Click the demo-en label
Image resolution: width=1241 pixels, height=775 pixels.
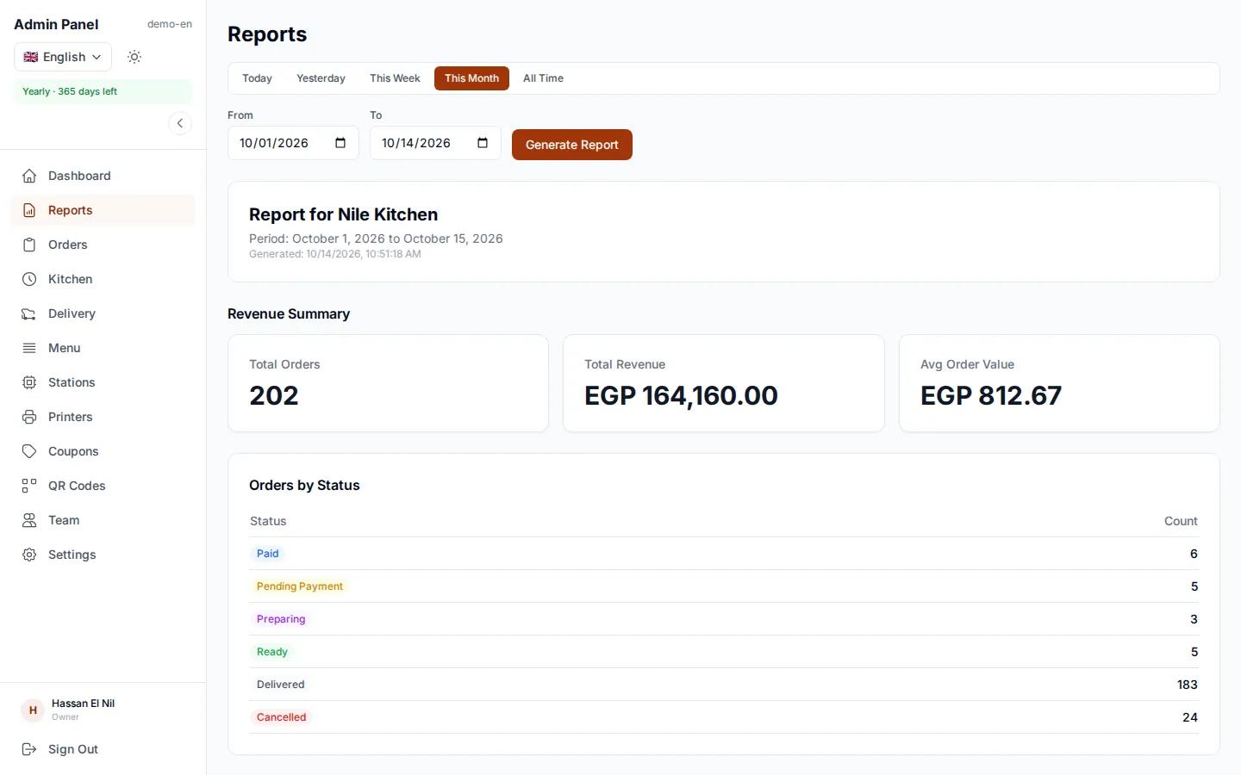[170, 24]
